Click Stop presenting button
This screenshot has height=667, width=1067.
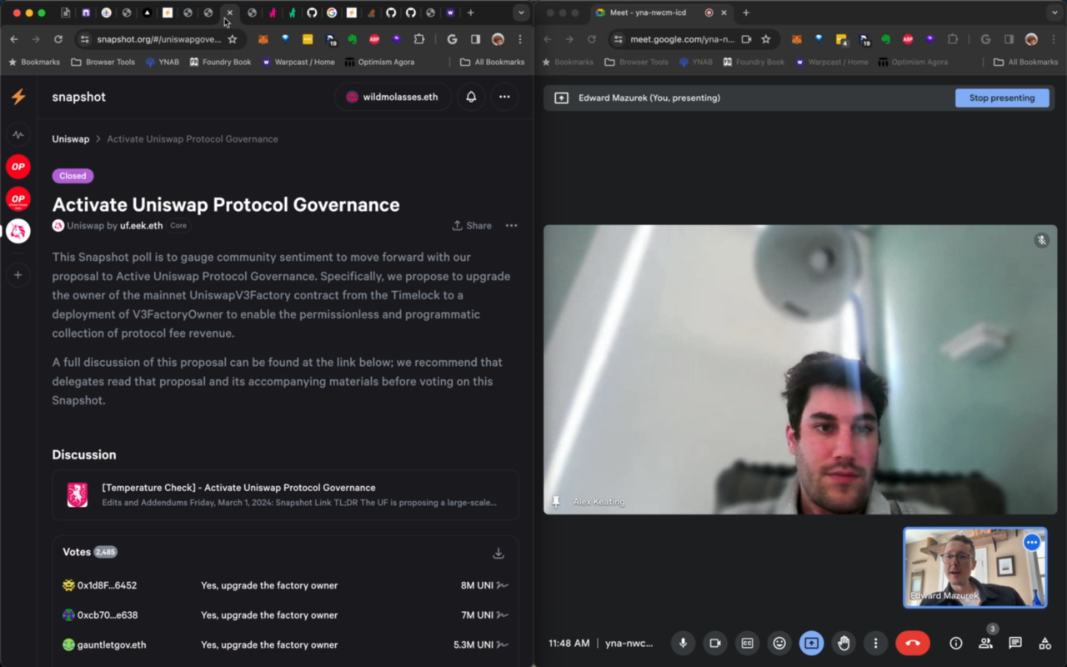tap(1002, 98)
